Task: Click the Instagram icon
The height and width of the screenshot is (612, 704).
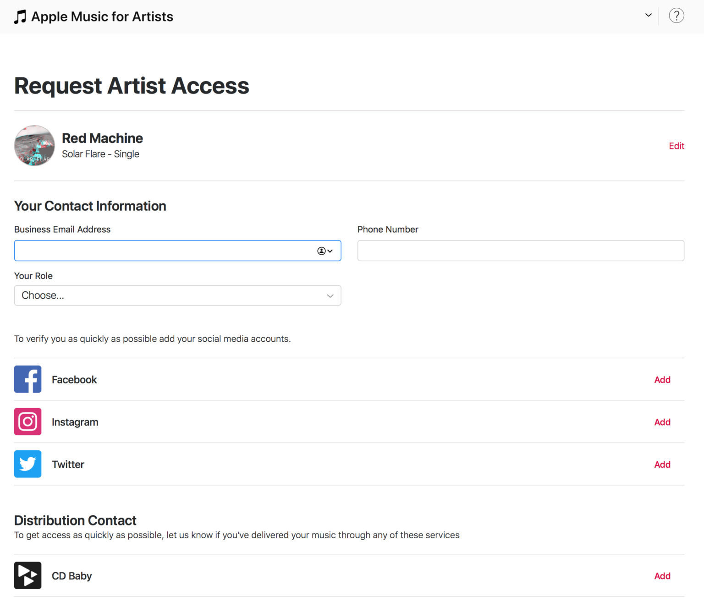Action: (x=27, y=421)
